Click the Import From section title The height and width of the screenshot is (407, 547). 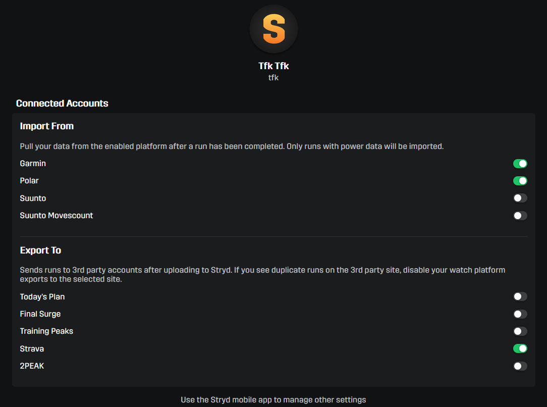(47, 126)
